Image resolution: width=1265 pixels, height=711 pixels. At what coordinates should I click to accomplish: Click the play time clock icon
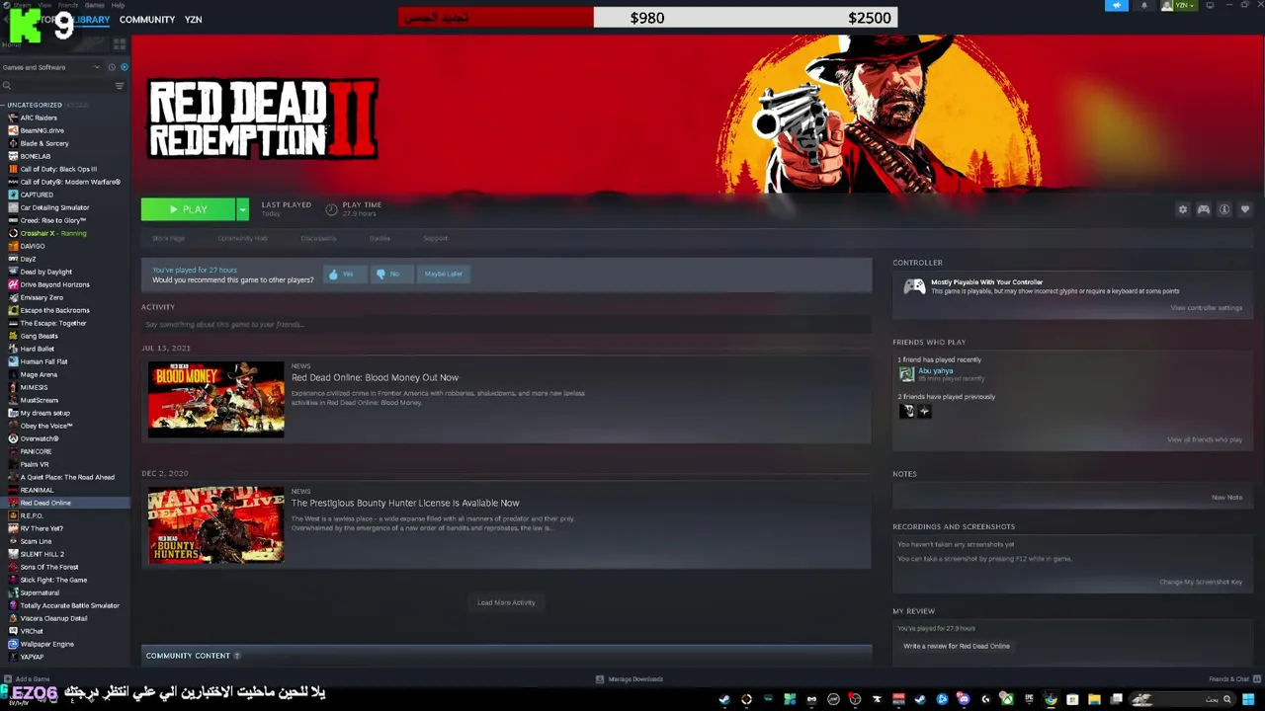[x=331, y=209]
